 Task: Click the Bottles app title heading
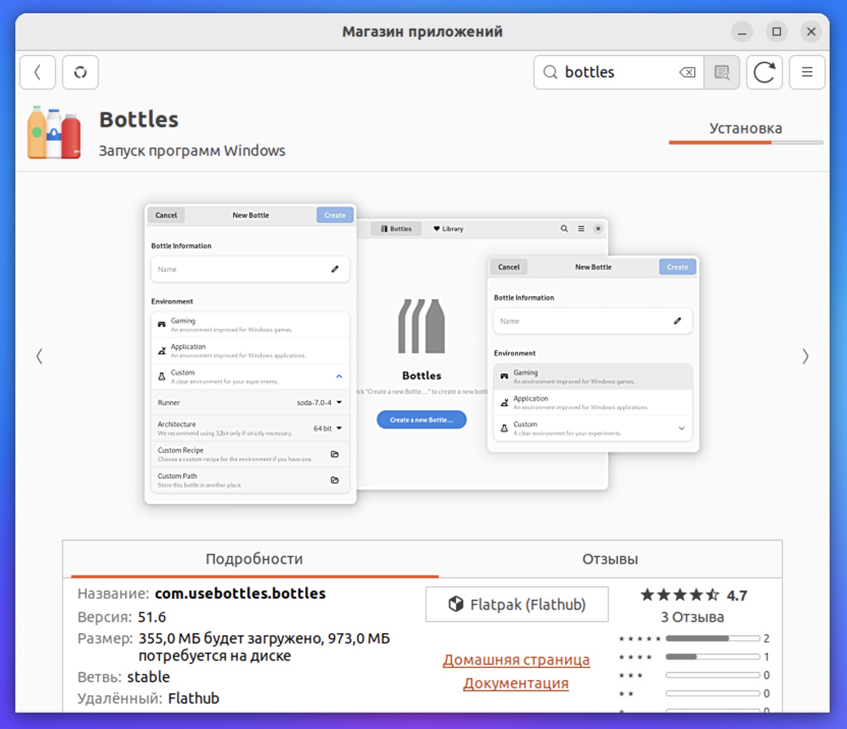[x=139, y=120]
